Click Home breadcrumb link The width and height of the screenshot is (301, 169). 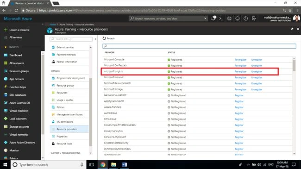click(x=53, y=25)
